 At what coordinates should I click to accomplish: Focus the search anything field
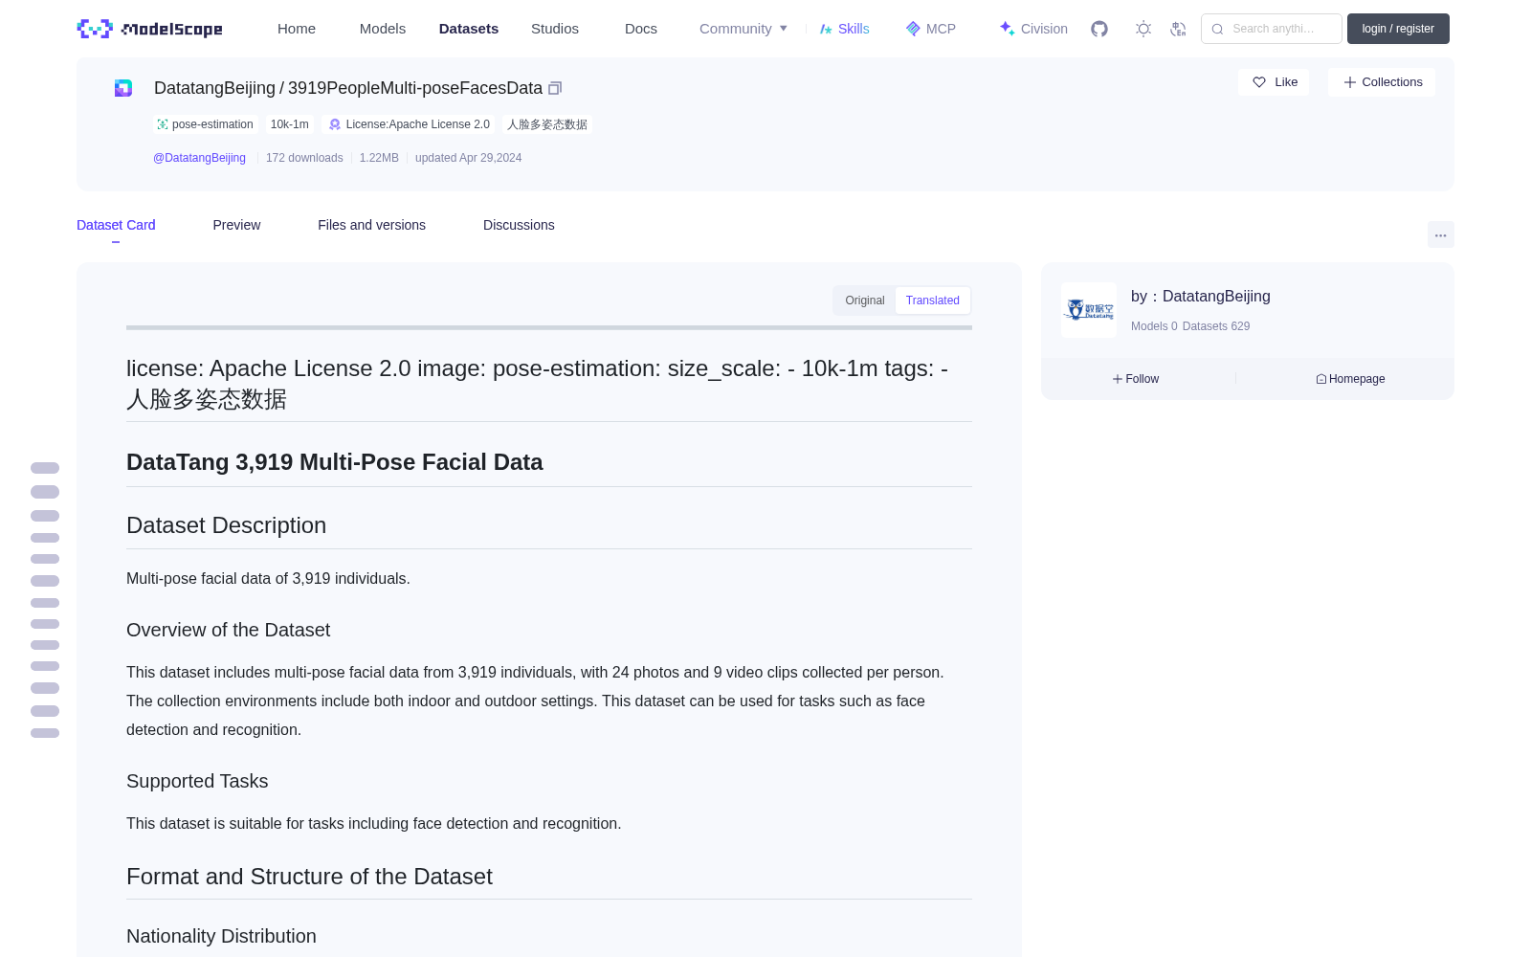(1272, 29)
